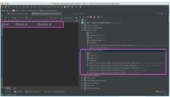
Task: Click the Save All disk icon
Action: (6, 7)
